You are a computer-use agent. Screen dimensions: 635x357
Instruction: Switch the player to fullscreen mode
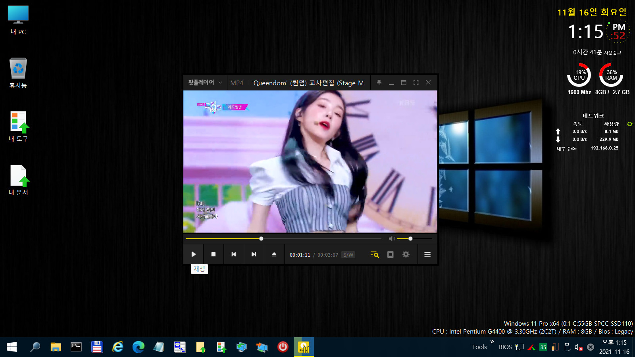(x=416, y=83)
